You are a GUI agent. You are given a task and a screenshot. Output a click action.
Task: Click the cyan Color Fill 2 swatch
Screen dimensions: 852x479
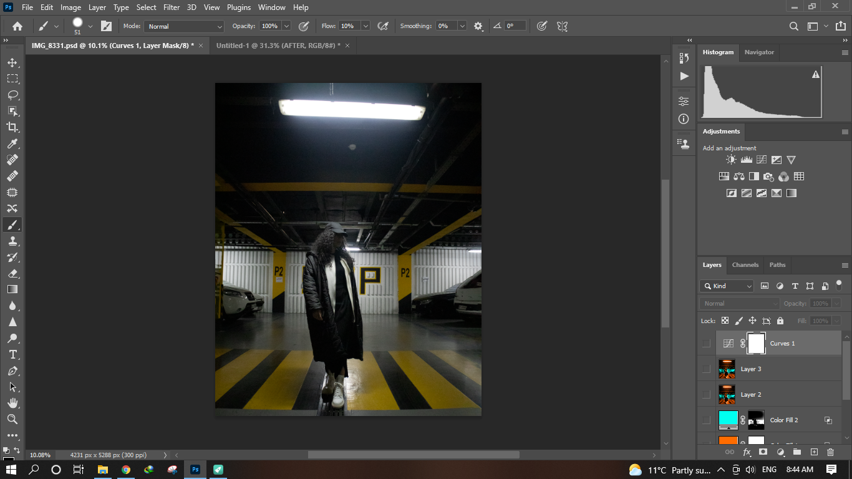728,418
